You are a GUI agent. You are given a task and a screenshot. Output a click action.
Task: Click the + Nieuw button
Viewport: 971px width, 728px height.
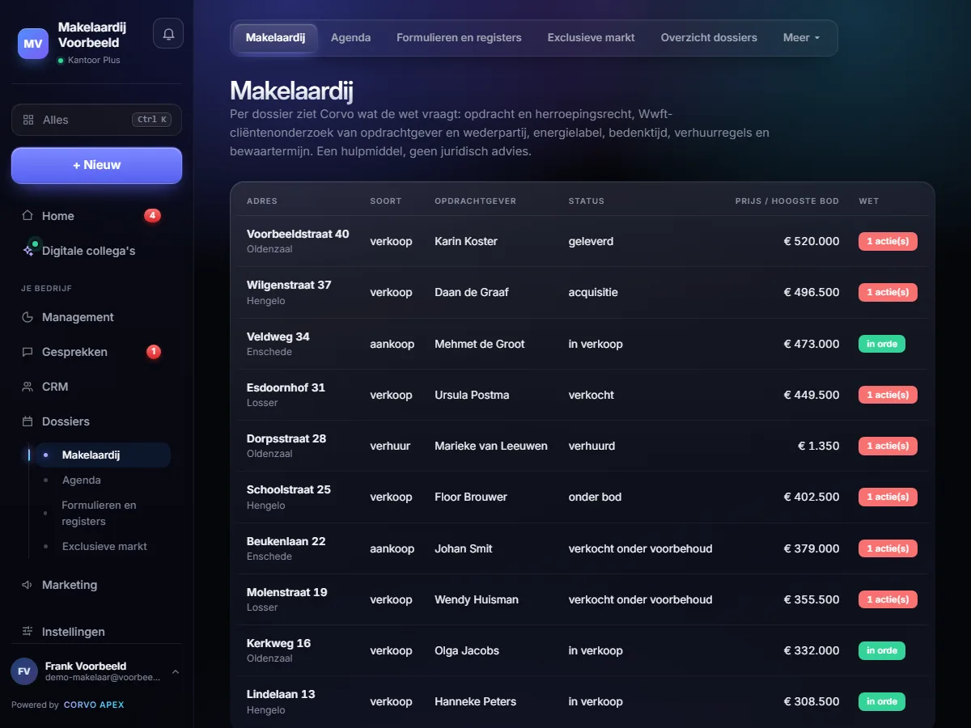[x=96, y=165]
